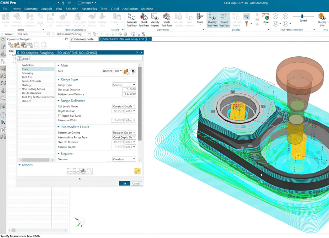Click the Generate action icon in dialog
The height and width of the screenshot is (238, 329).
click(x=70, y=171)
